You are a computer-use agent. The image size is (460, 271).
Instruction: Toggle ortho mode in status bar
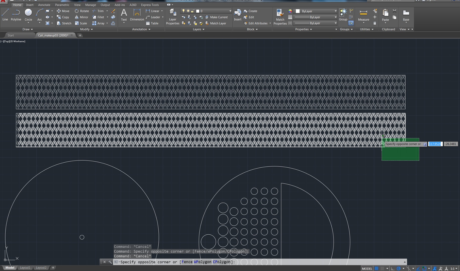point(393,268)
